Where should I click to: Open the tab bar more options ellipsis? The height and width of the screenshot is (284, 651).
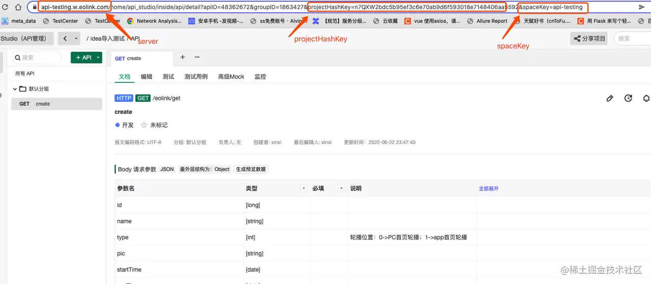point(197,58)
